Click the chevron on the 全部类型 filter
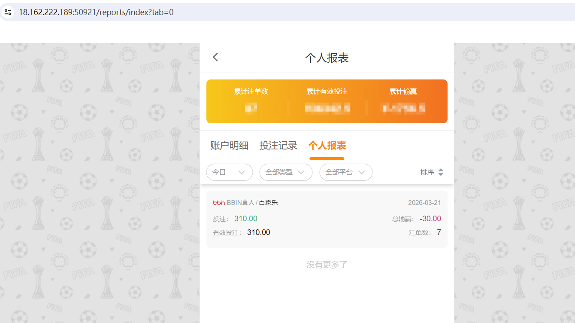 pyautogui.click(x=301, y=172)
